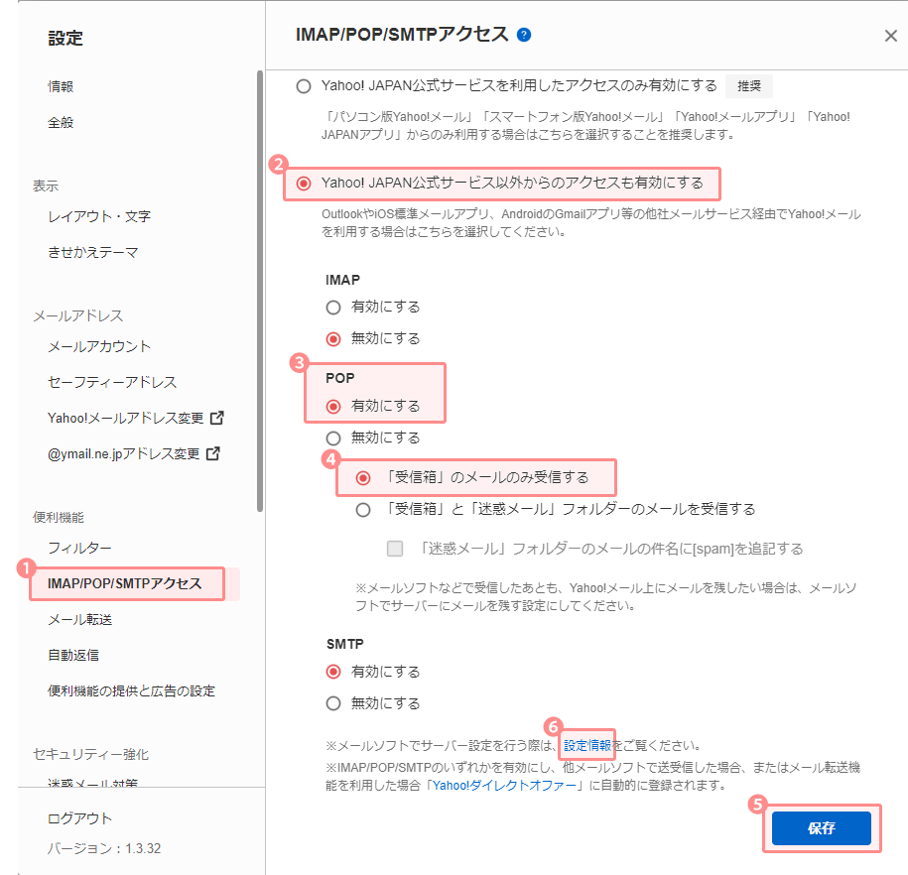Enable SMTP with the 有効にする radio
The height and width of the screenshot is (875, 908).
coord(333,672)
